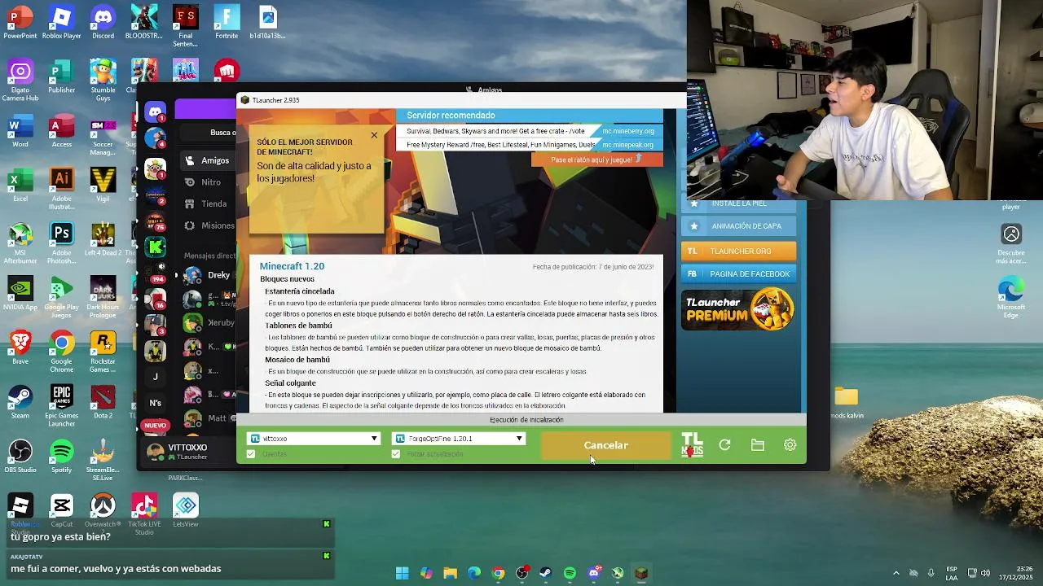Open Drekv direct message in Discord

(208, 275)
